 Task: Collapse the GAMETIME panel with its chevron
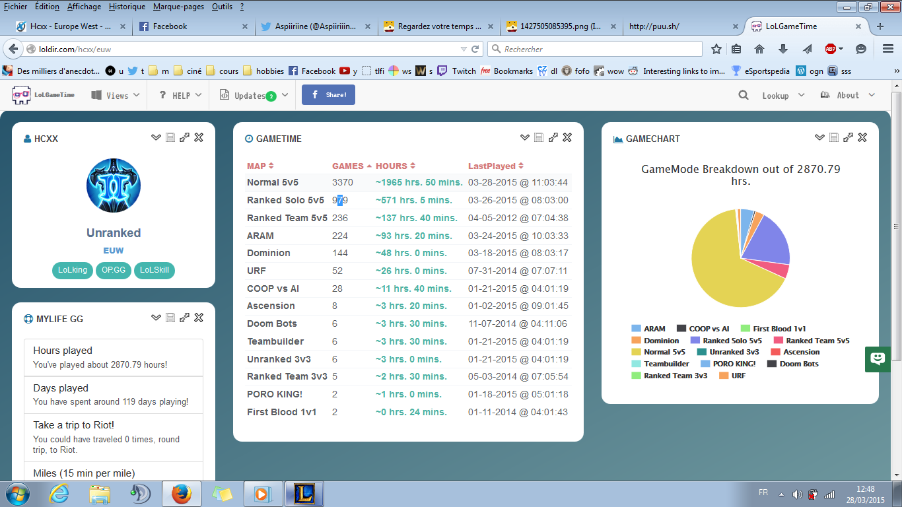click(524, 137)
